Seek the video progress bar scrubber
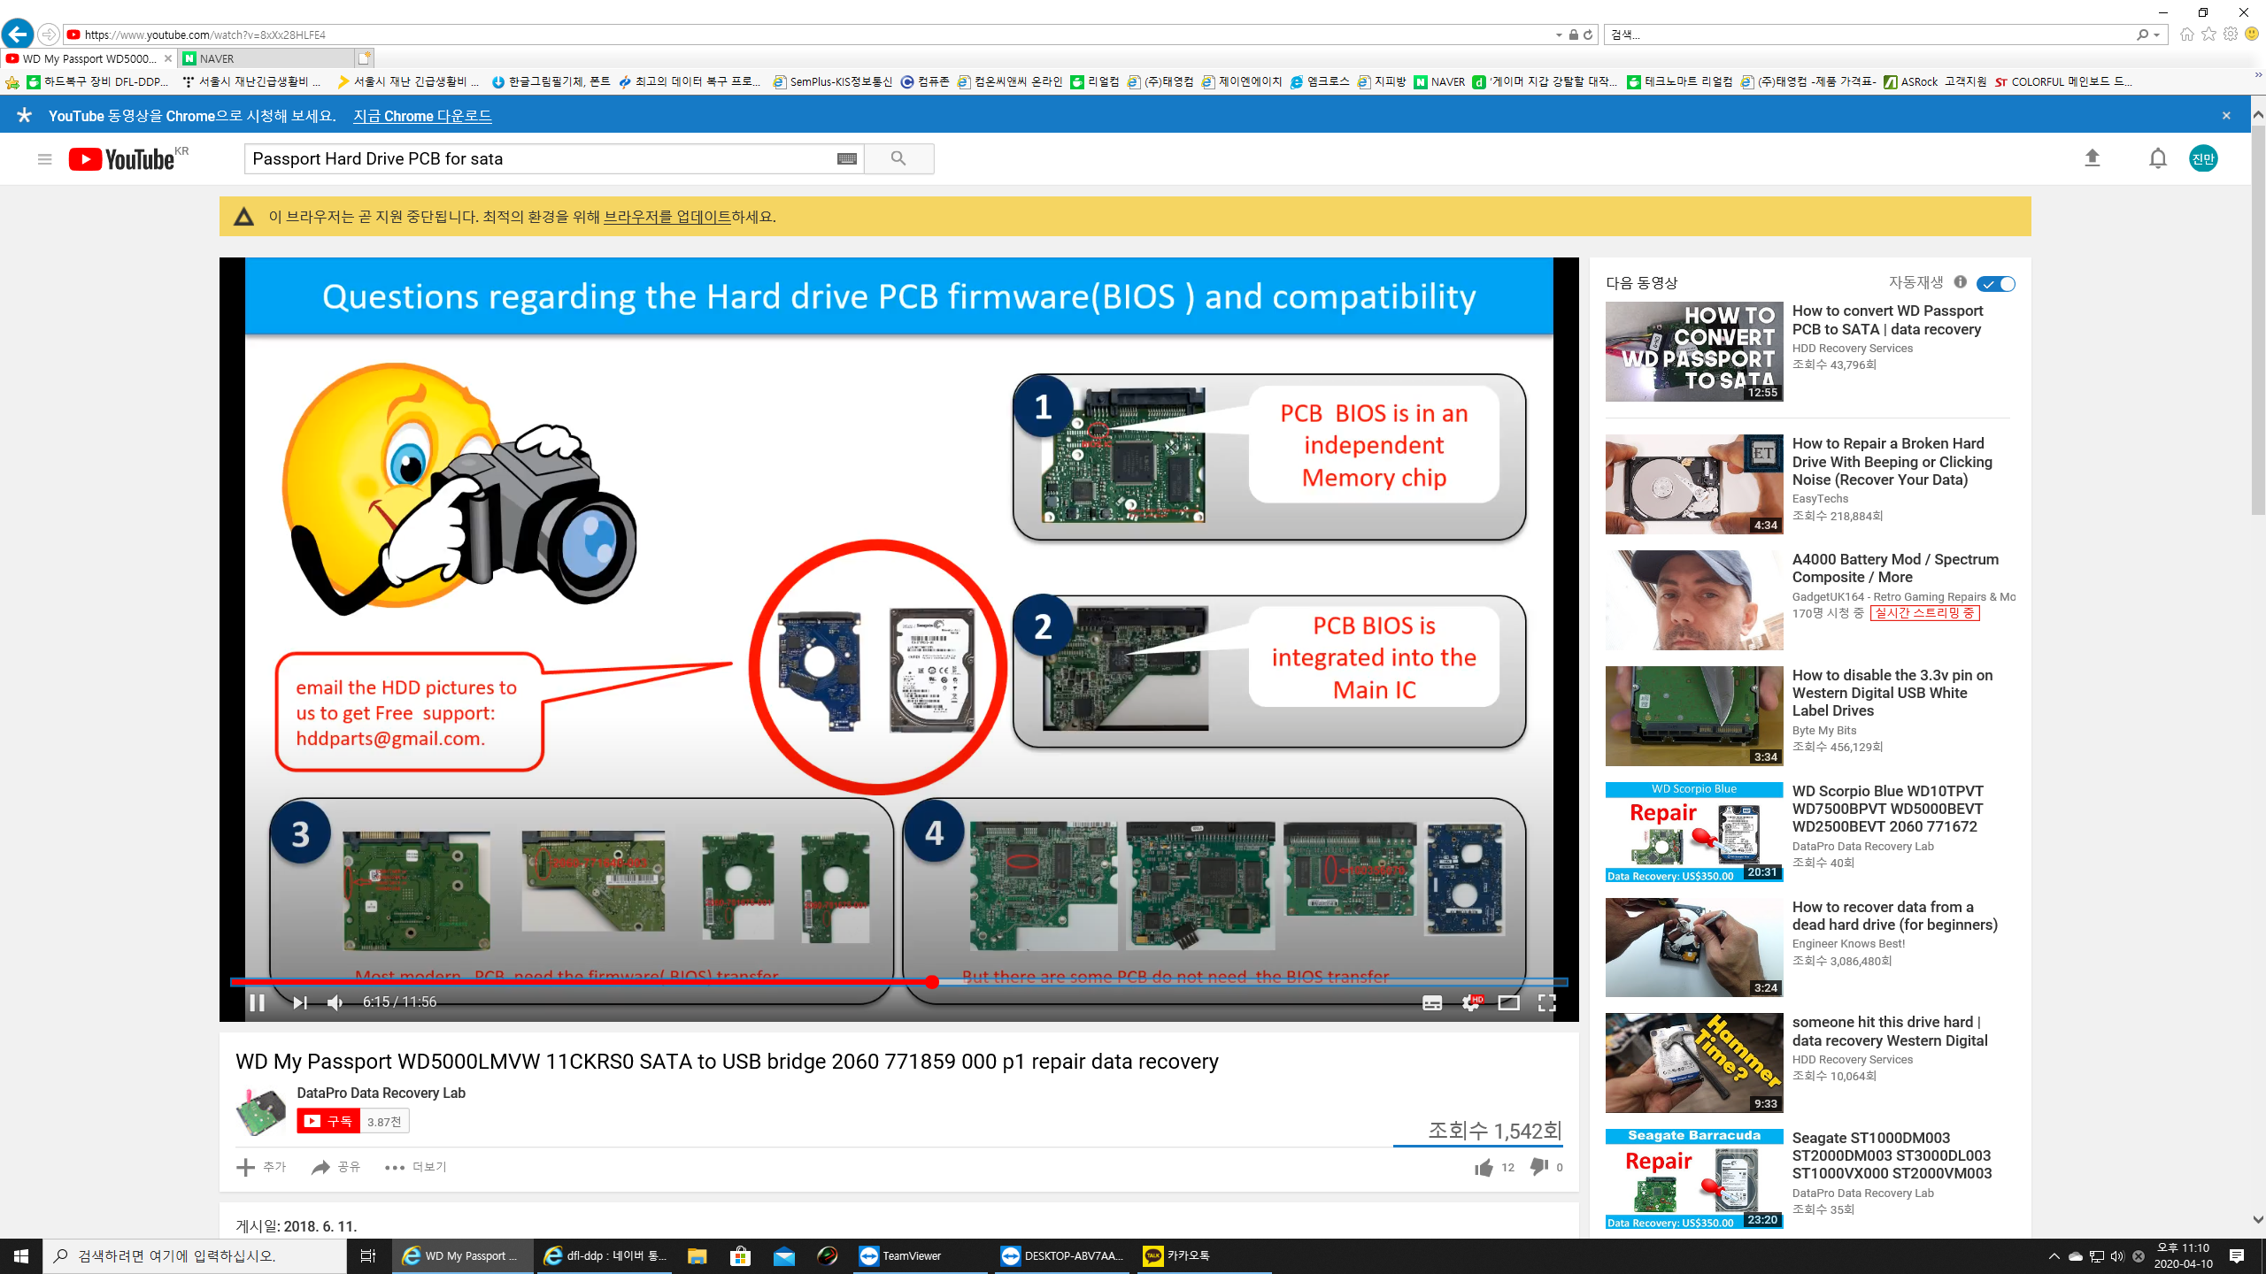 pos(931,982)
